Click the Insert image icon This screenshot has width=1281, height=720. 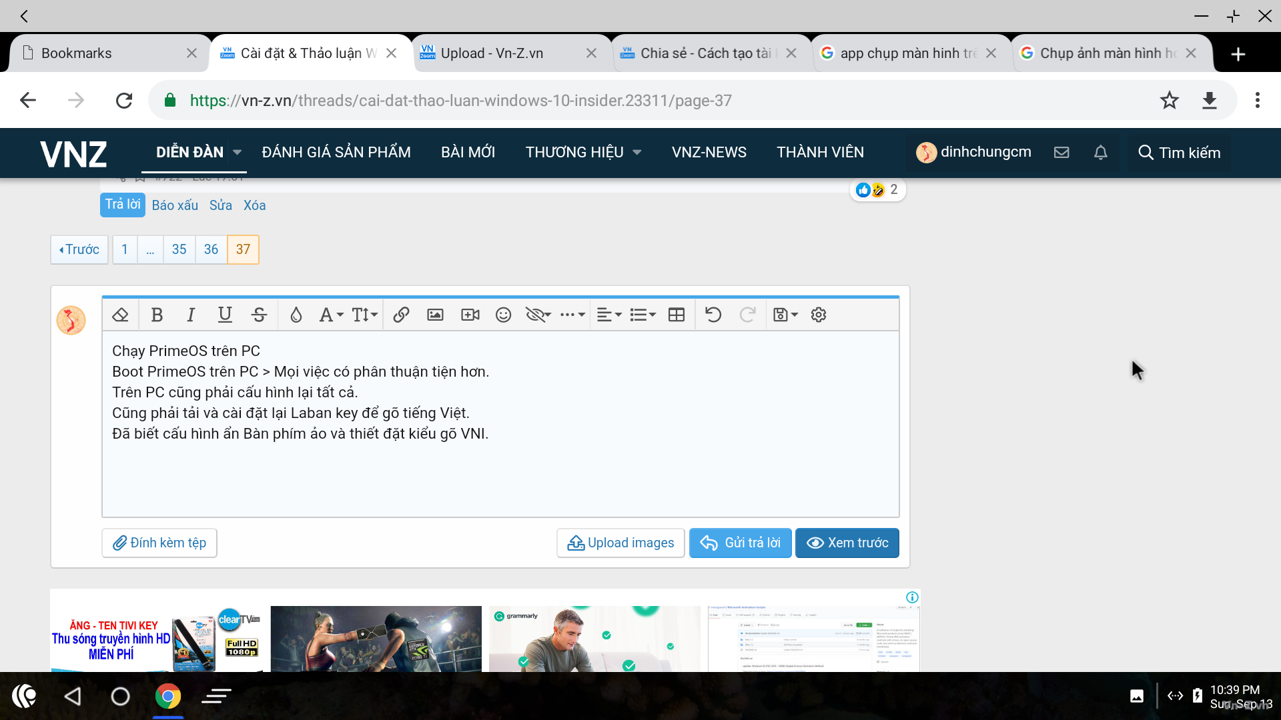(x=435, y=315)
